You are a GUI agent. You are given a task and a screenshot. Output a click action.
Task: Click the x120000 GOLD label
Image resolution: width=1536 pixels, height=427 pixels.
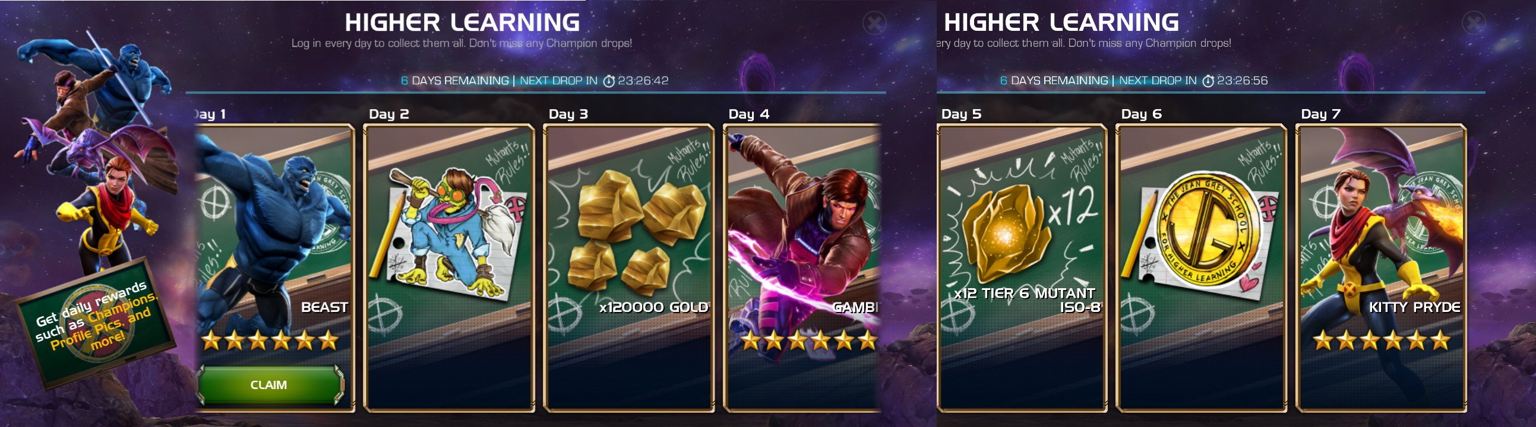(x=653, y=307)
